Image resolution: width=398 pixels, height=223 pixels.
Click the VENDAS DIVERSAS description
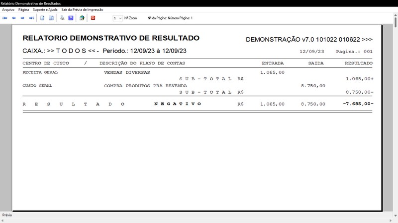(127, 72)
